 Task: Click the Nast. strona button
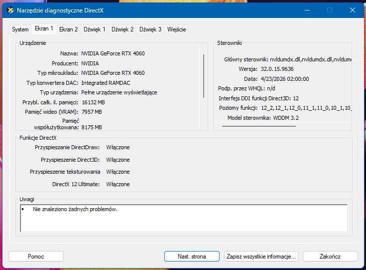192,257
